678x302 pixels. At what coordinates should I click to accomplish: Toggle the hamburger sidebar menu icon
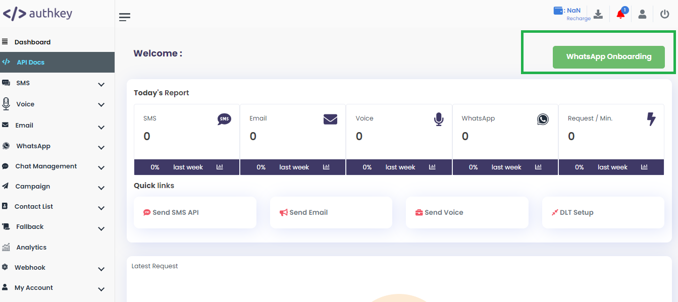125,17
